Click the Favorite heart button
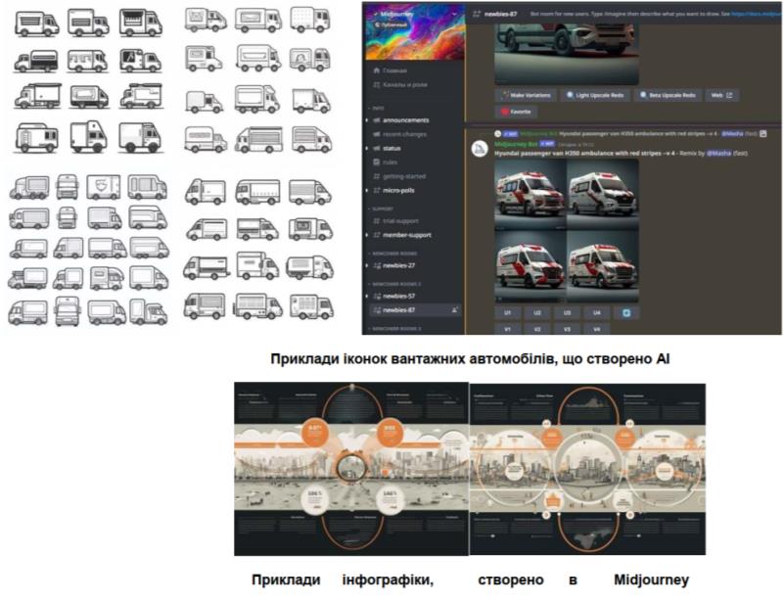 tap(516, 112)
